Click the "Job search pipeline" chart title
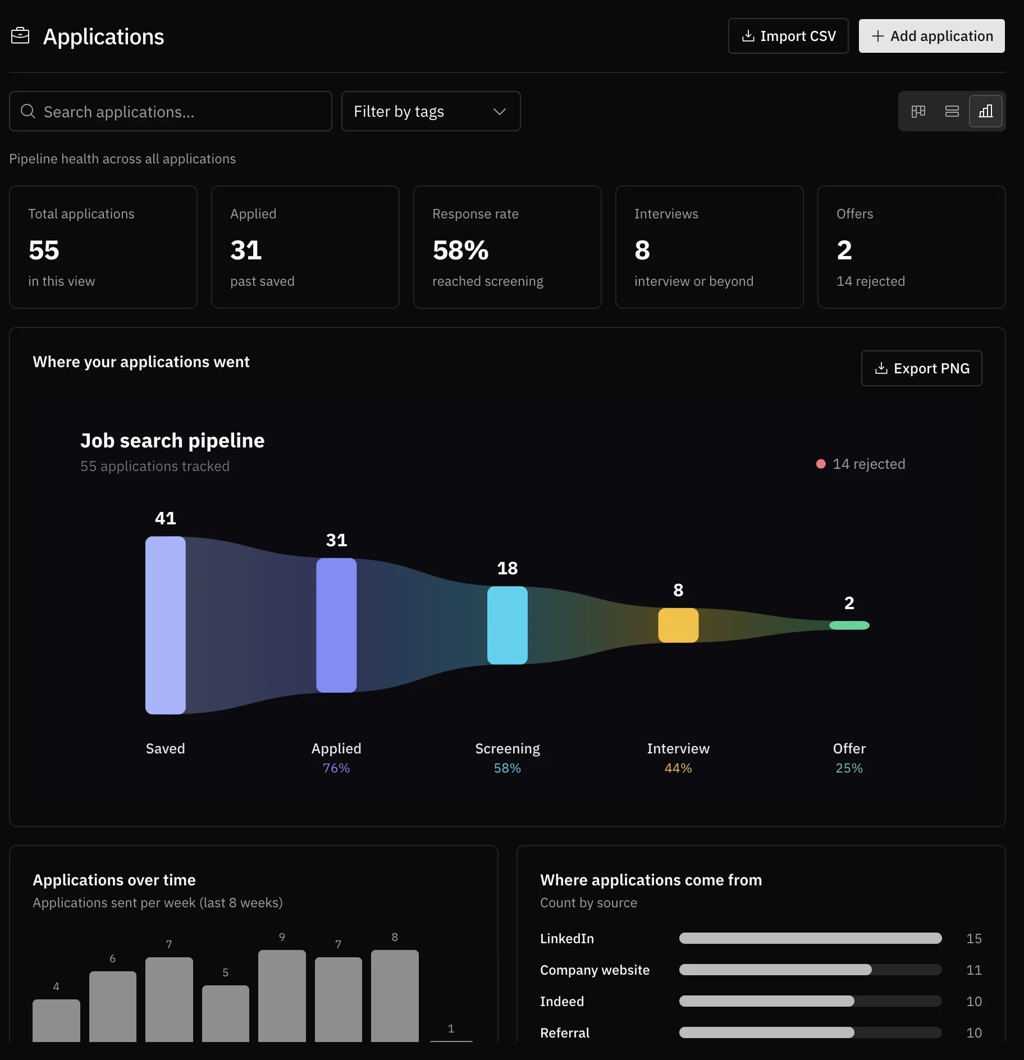The image size is (1024, 1060). (x=172, y=441)
